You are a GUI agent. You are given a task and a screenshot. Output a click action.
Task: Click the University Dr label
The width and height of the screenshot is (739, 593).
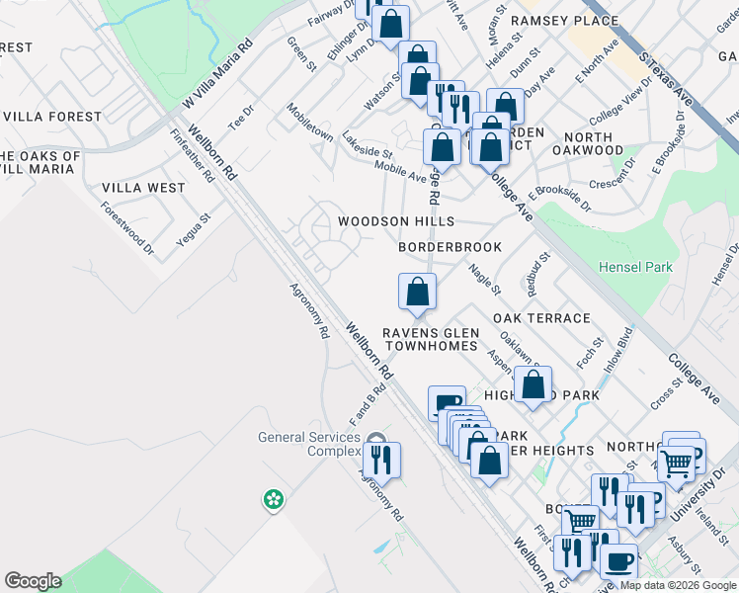pos(698,494)
